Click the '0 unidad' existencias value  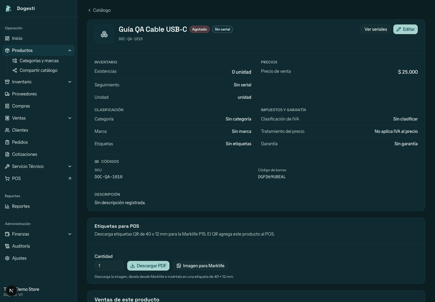tap(241, 72)
